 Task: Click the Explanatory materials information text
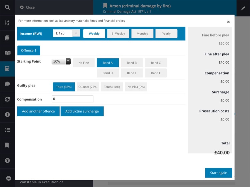point(71,21)
